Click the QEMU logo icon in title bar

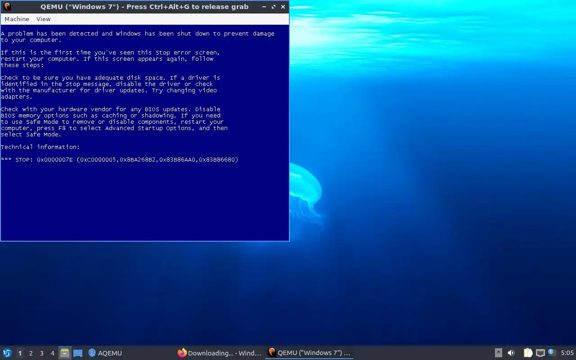tap(7, 7)
